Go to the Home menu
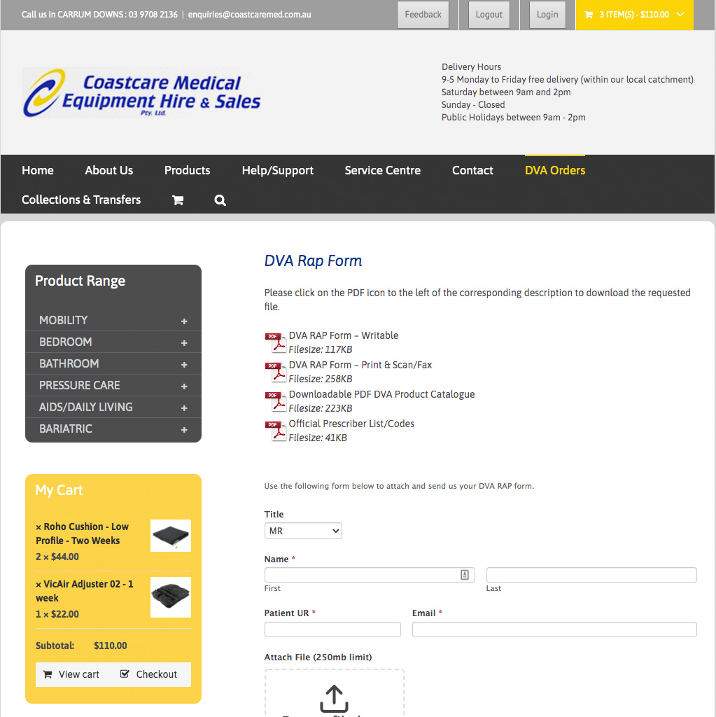Viewport: 716px width, 717px height. pyautogui.click(x=38, y=170)
